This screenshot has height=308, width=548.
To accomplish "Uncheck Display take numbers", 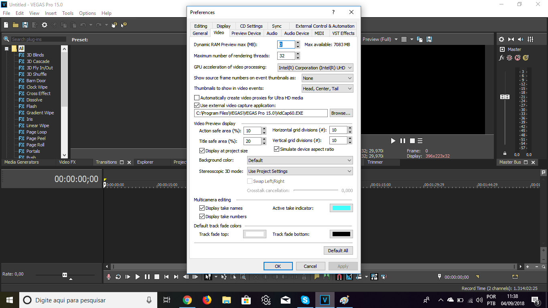I will [202, 217].
